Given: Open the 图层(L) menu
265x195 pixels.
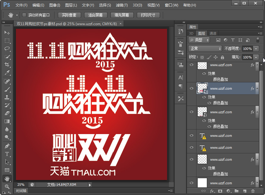Looking at the screenshot, I should coord(71,5).
